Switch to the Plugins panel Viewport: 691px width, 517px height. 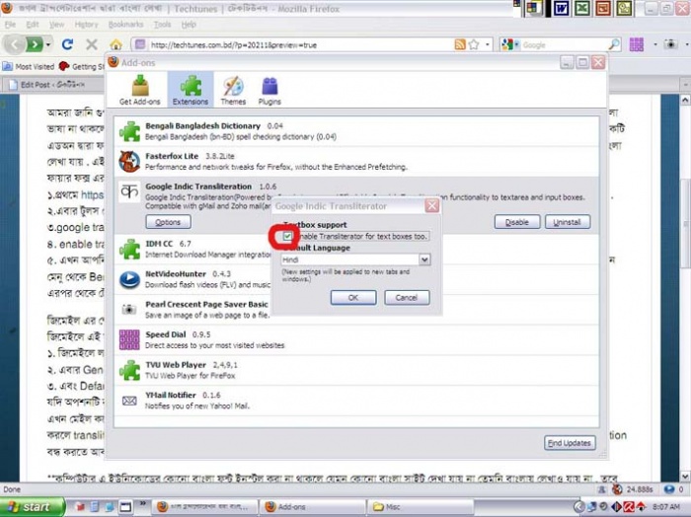click(x=269, y=90)
